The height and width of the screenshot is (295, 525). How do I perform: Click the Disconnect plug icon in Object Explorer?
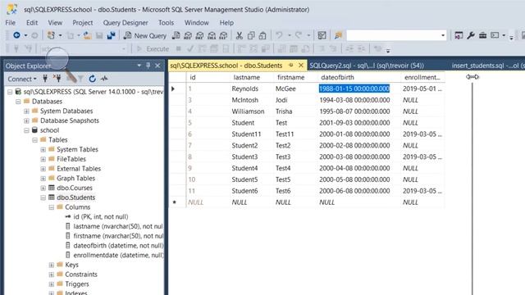click(x=57, y=79)
